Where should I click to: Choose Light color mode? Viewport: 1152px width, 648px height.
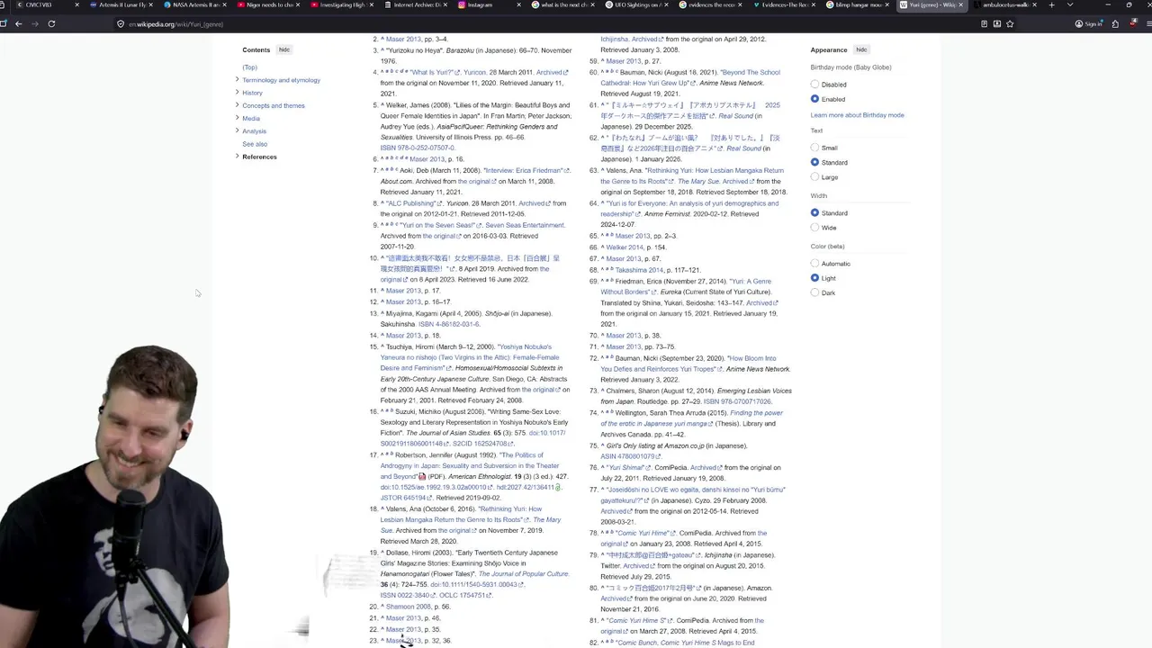point(814,278)
